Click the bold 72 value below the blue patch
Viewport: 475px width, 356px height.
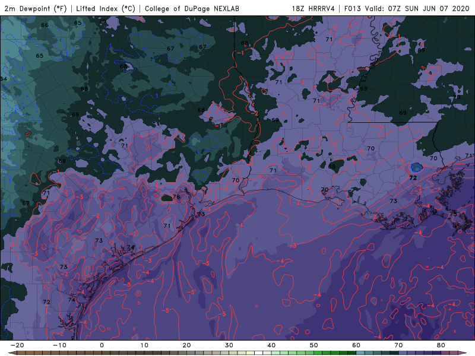413,178
